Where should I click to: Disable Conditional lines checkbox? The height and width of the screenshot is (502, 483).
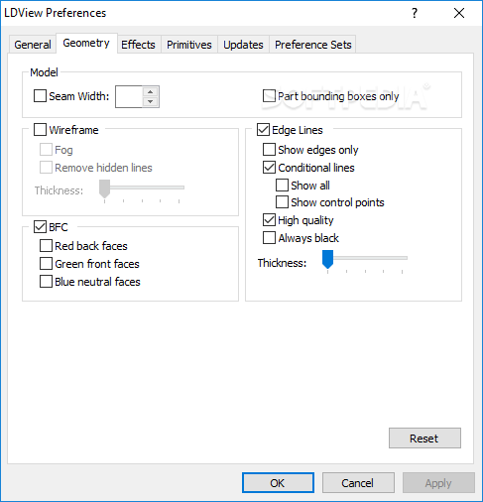click(x=269, y=168)
